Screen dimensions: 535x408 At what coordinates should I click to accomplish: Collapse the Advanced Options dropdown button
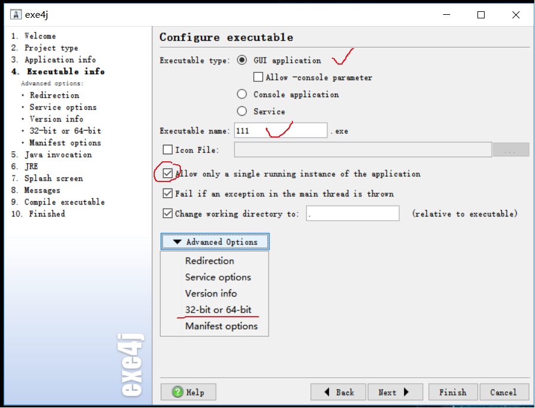point(215,241)
